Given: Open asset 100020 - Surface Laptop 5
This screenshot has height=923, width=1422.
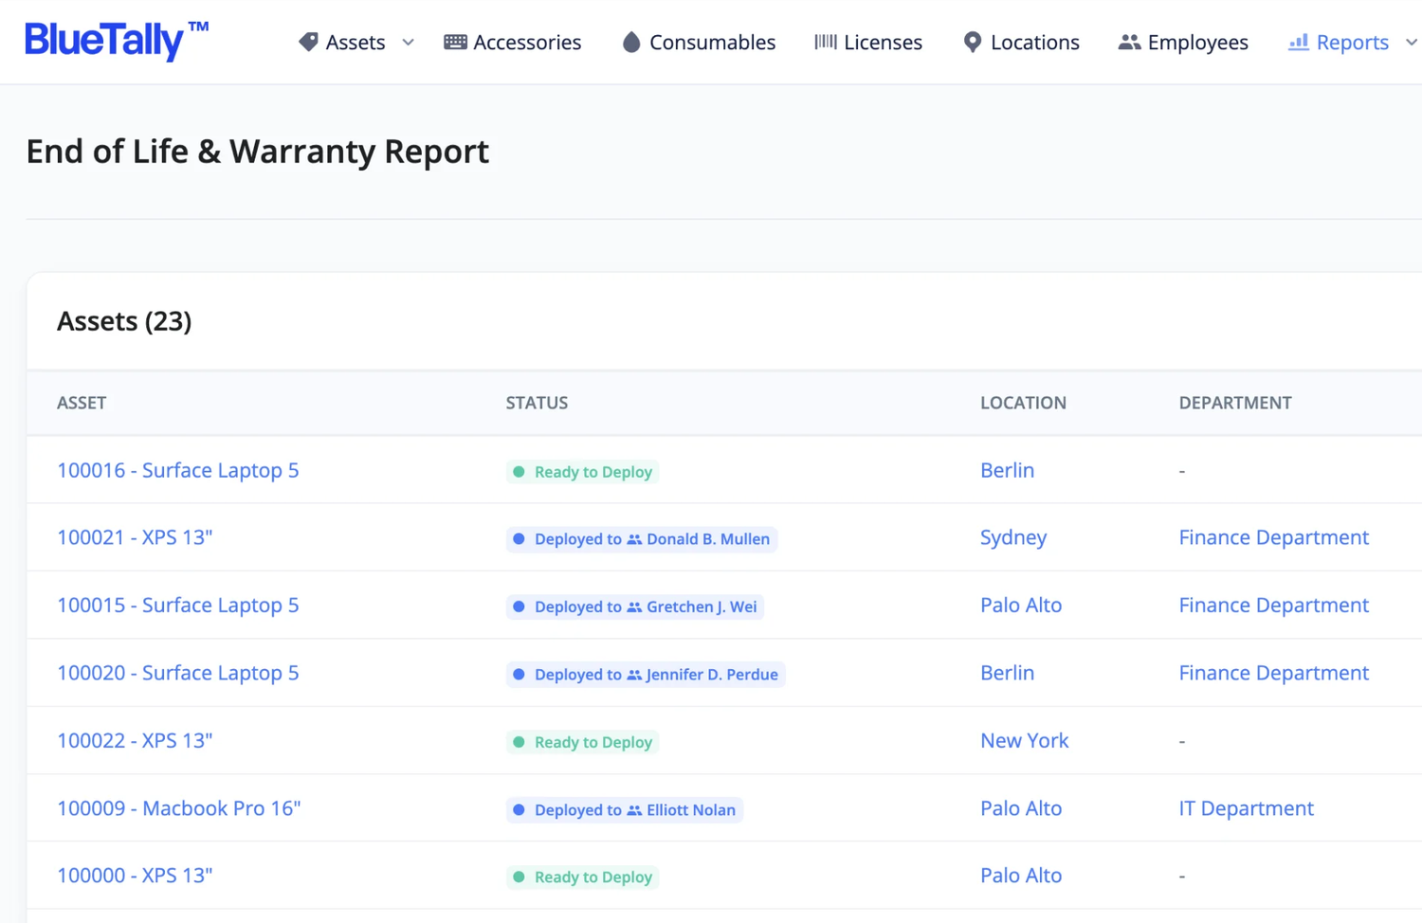Looking at the screenshot, I should tap(178, 673).
